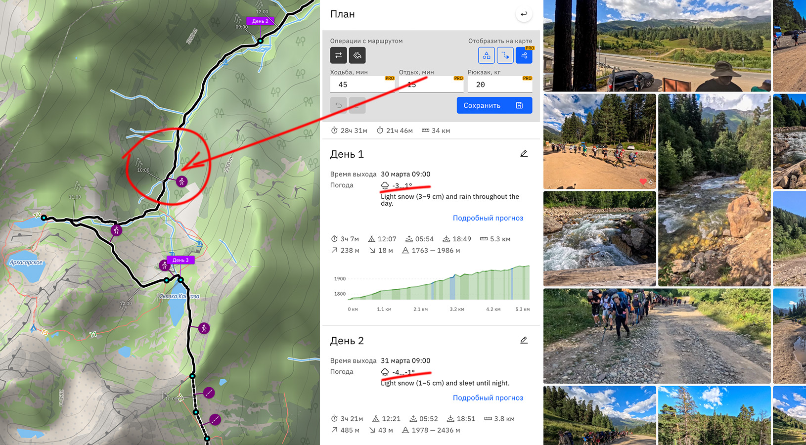Click the swap route direction icon

[x=338, y=55]
